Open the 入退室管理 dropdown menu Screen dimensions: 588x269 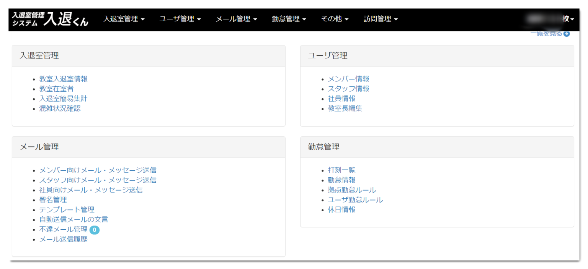click(124, 19)
